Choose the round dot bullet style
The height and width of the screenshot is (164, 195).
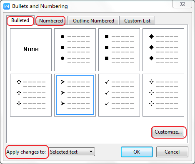click(x=75, y=50)
